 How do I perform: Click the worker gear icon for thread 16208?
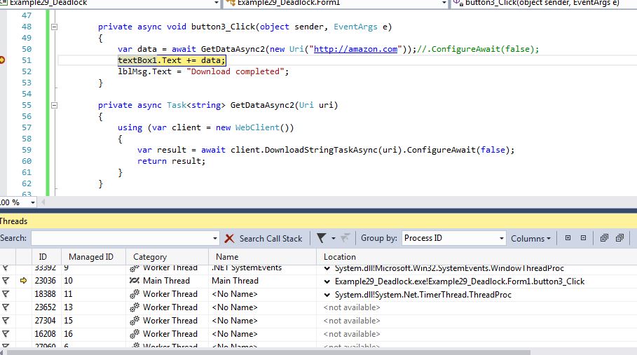tap(135, 334)
